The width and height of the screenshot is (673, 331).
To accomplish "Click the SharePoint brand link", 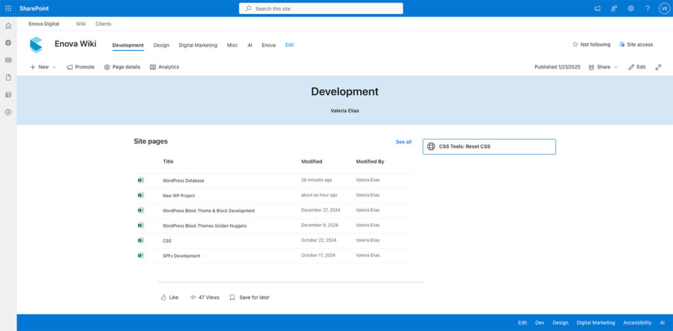I will point(34,9).
